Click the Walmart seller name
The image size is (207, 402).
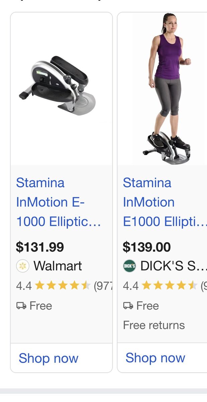point(58,266)
